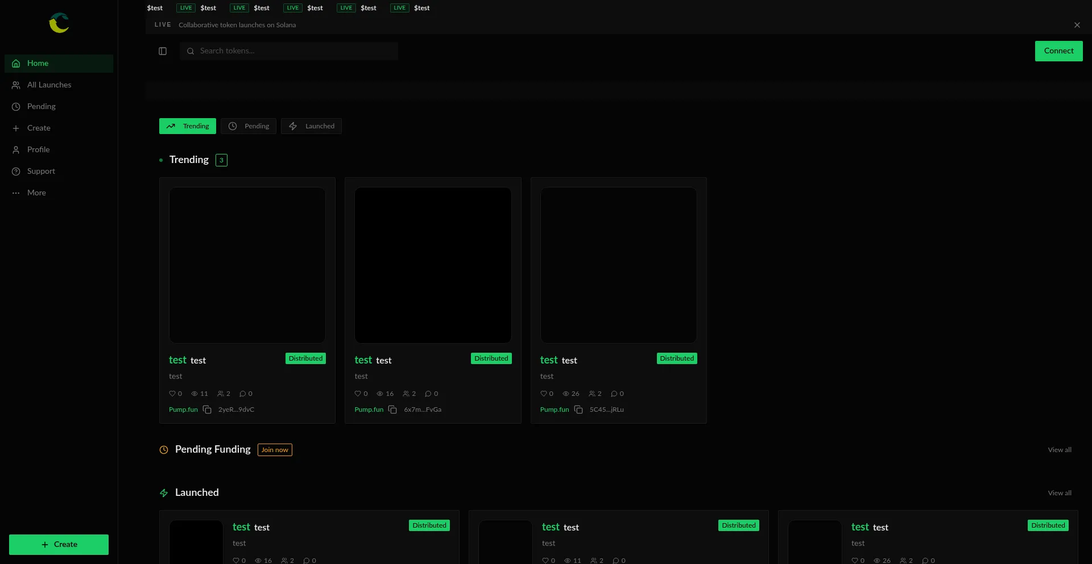Click the green Create button at bottom

(x=59, y=544)
